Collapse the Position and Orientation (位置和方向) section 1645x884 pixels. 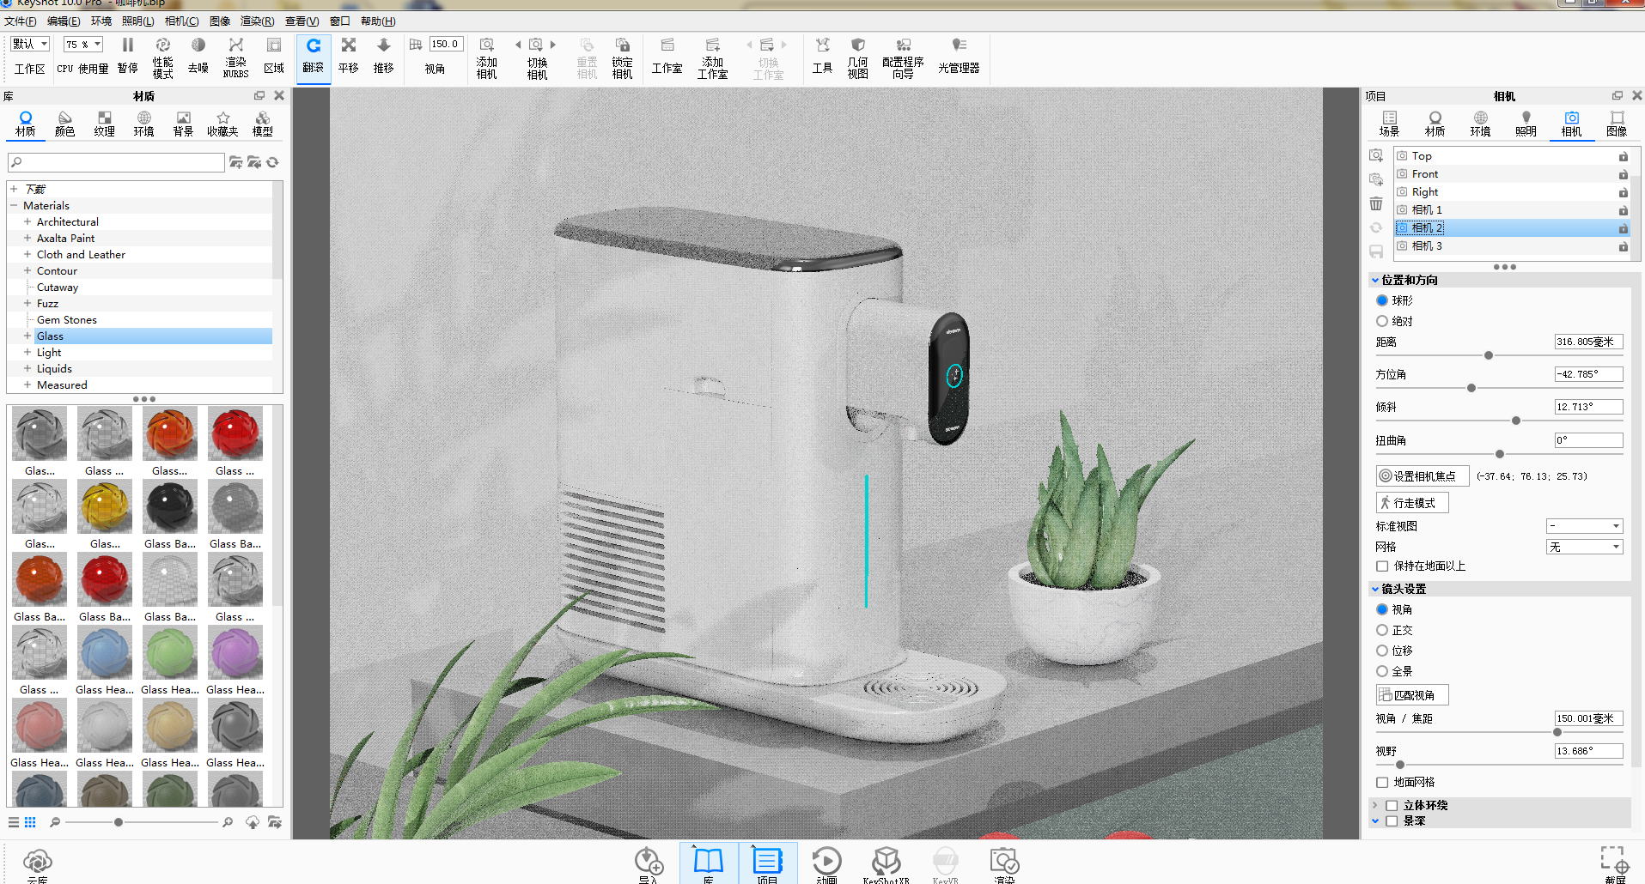[1375, 281]
